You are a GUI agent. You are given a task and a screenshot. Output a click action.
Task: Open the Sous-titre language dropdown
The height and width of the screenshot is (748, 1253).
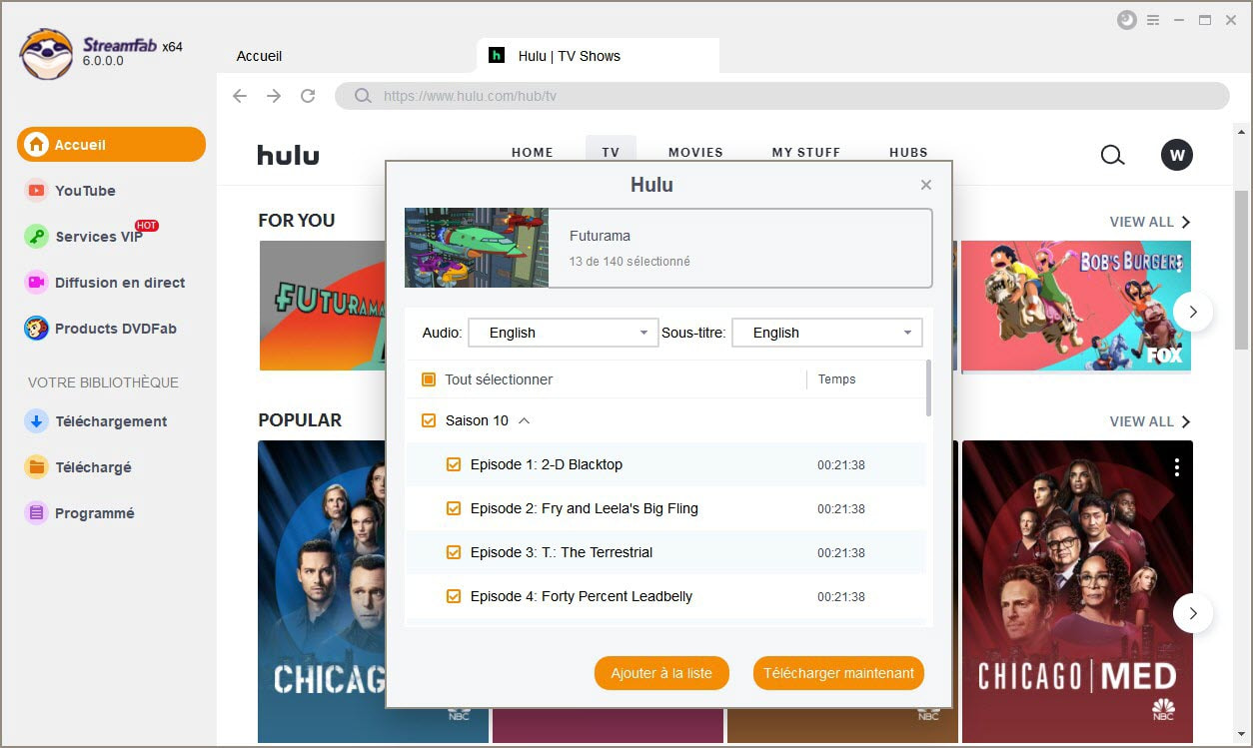click(827, 333)
